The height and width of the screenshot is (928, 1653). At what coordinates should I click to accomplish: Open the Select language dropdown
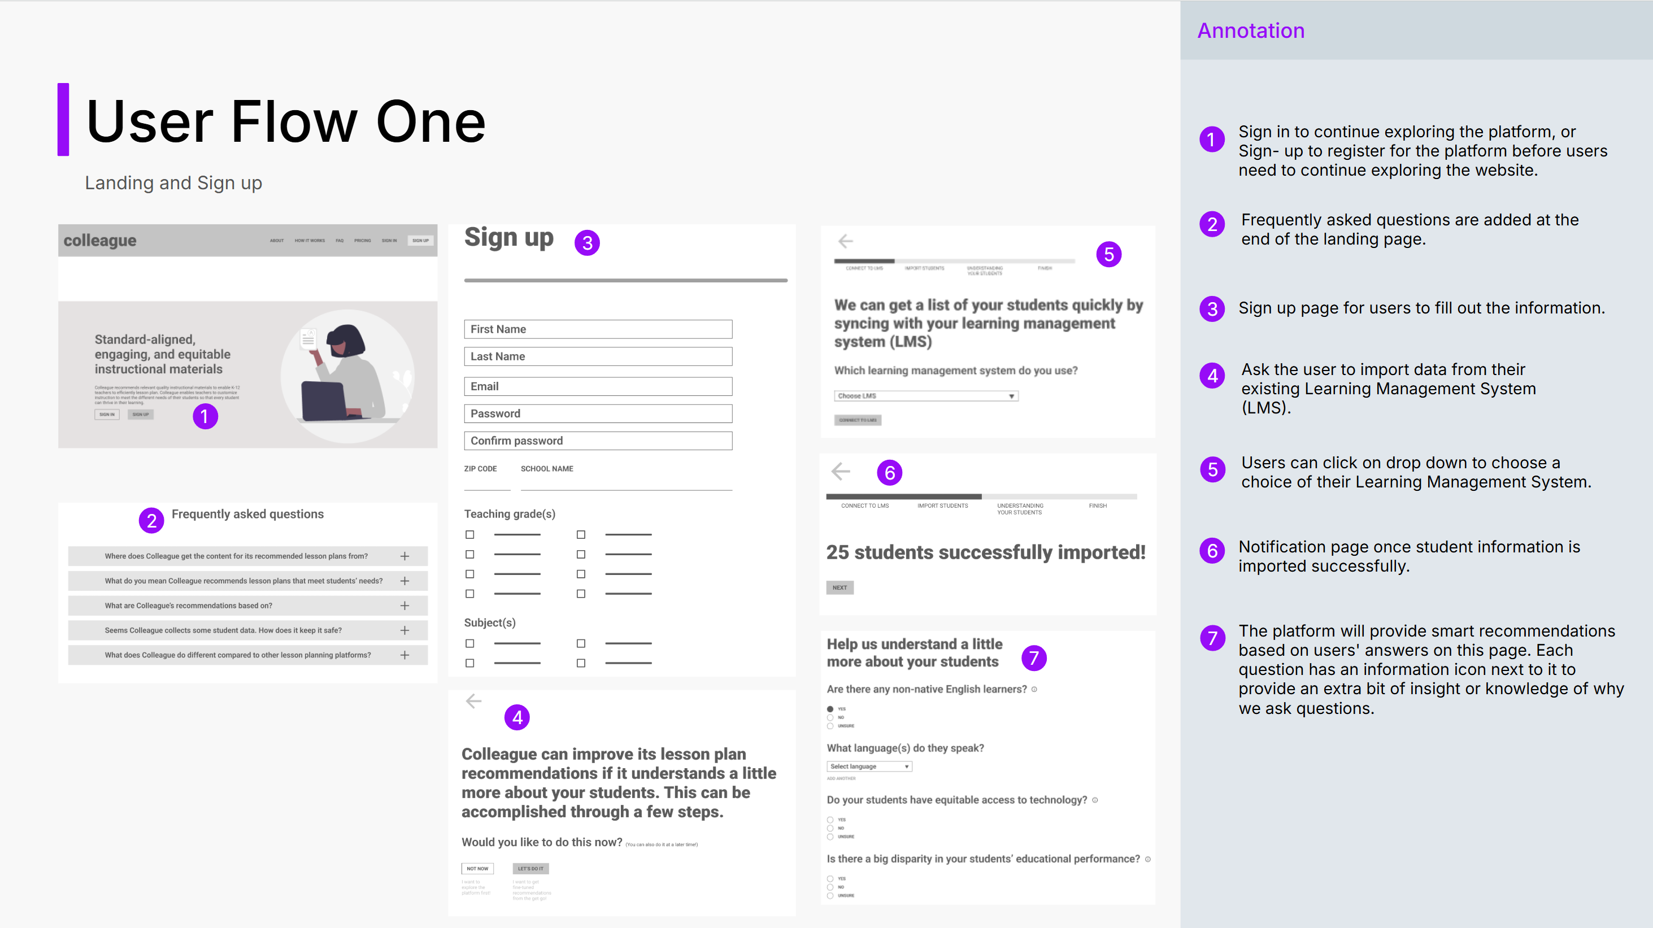pyautogui.click(x=869, y=766)
